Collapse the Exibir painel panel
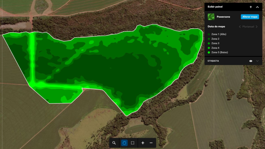The width and height of the screenshot is (265, 149). coord(258,7)
